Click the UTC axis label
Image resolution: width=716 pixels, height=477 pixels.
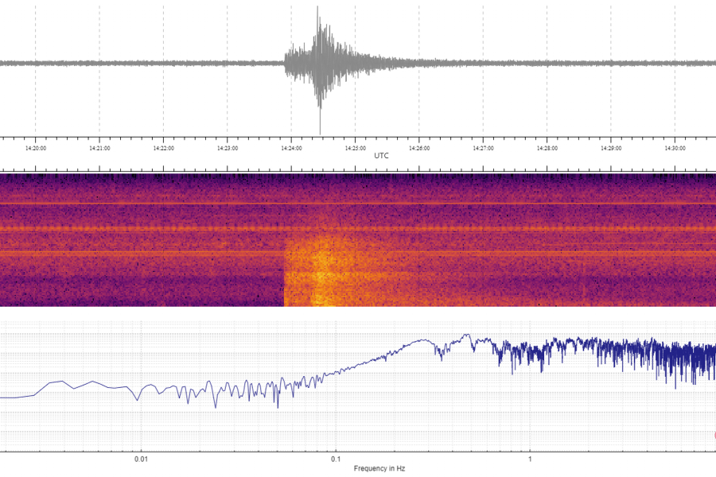click(x=380, y=156)
